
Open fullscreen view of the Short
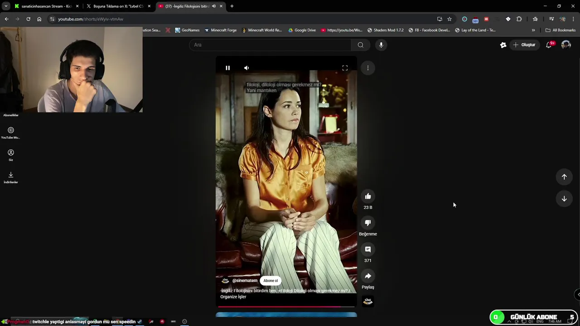pos(345,68)
